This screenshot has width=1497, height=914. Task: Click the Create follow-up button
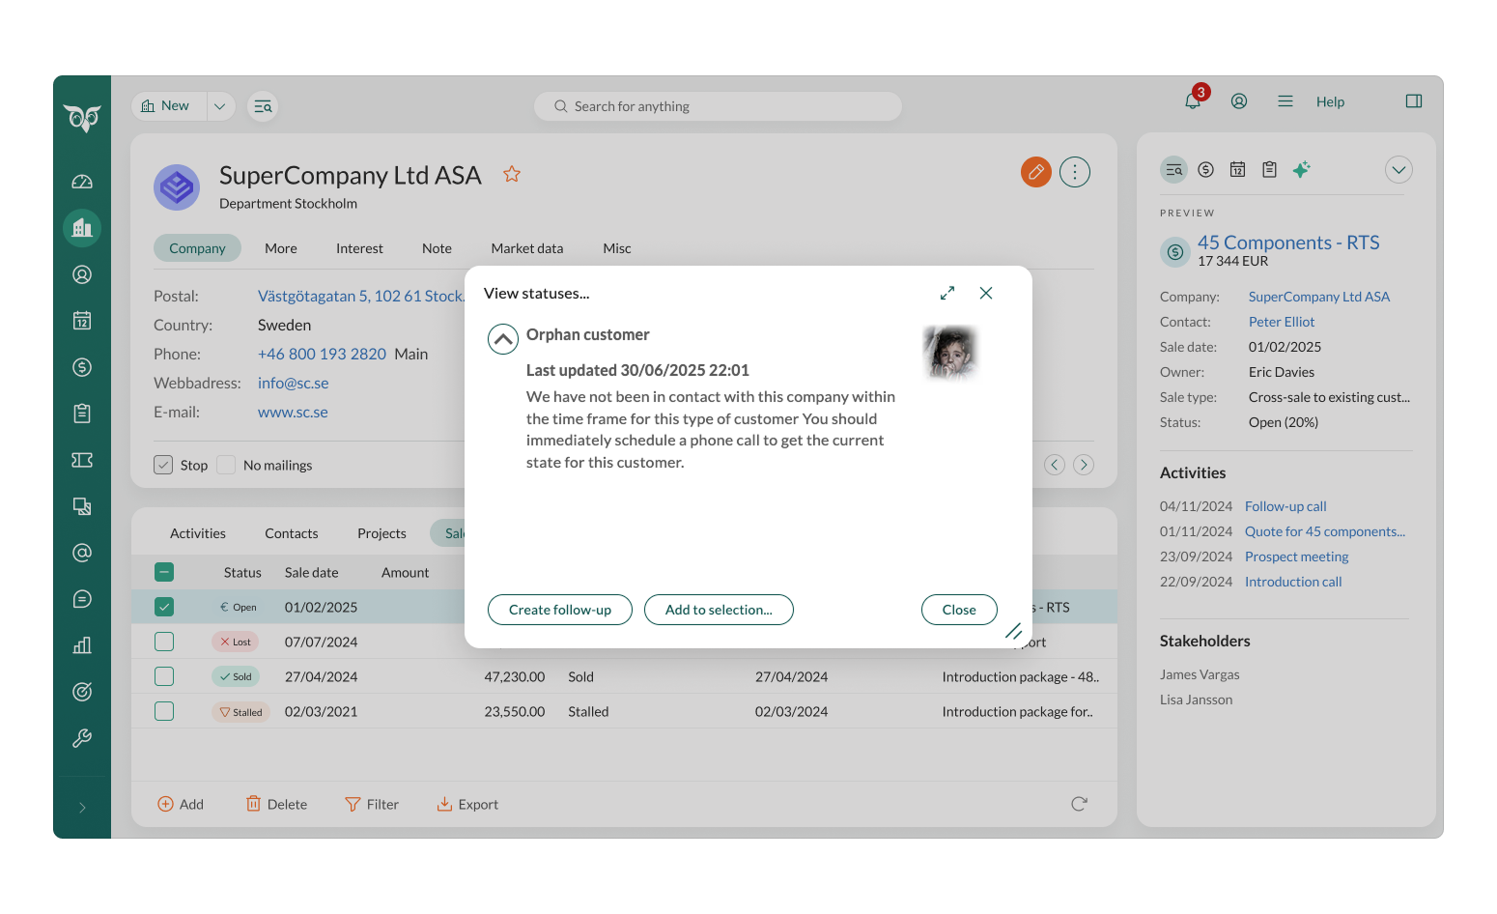point(559,610)
